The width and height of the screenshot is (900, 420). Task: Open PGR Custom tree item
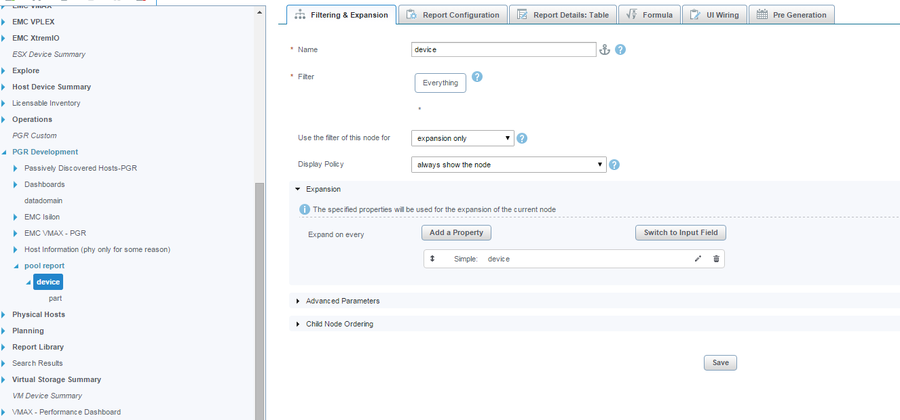point(35,135)
